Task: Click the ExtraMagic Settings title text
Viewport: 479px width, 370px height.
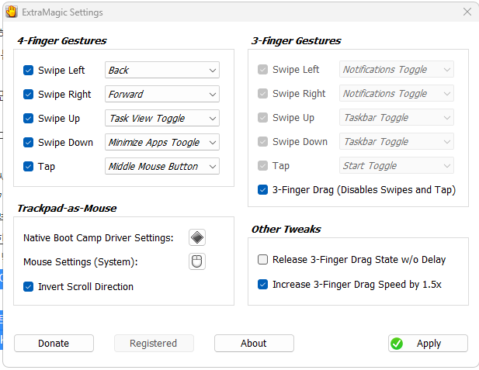Action: [x=62, y=12]
